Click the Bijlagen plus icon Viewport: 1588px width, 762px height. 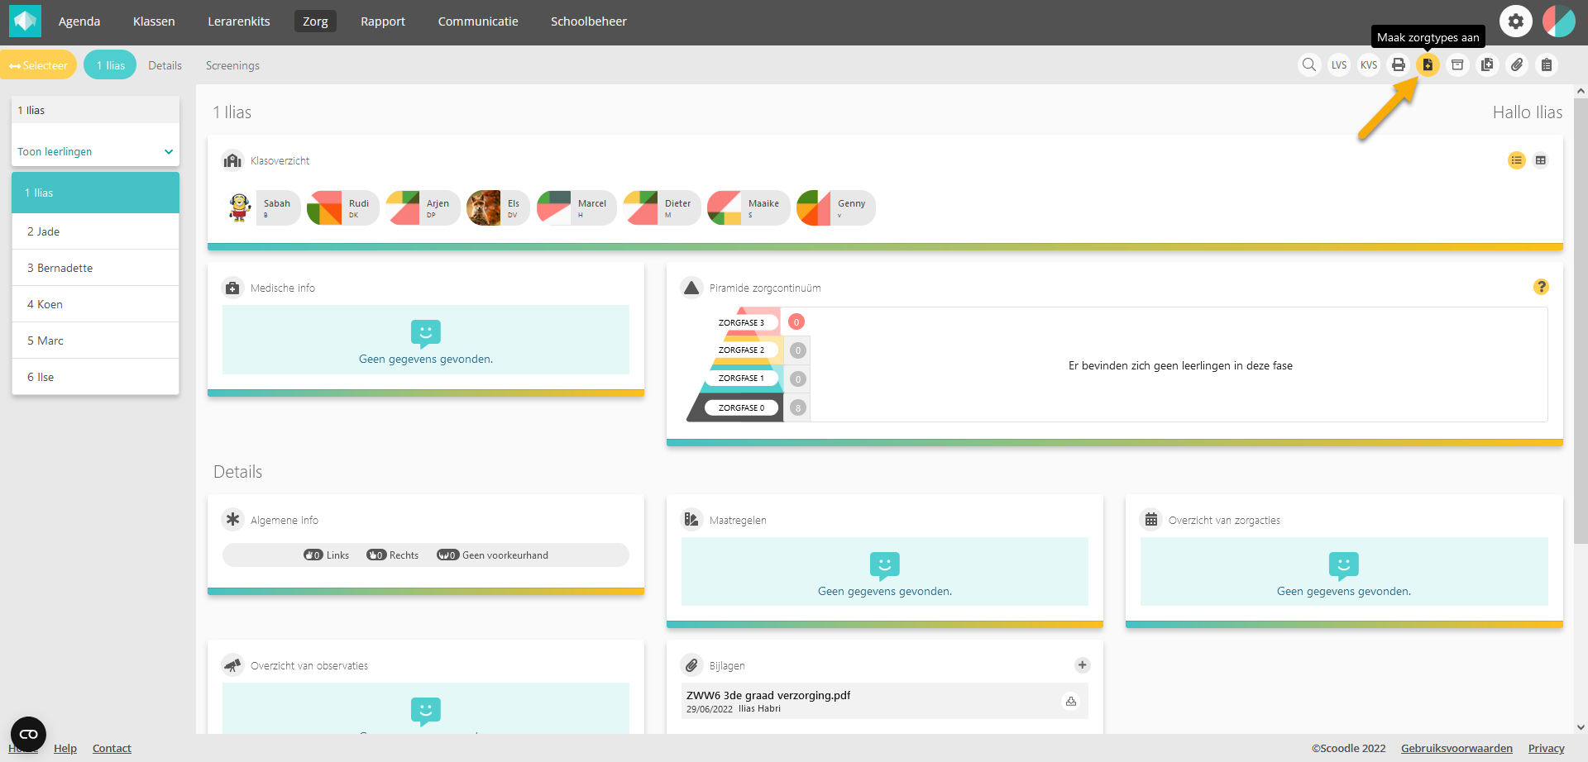(1082, 665)
